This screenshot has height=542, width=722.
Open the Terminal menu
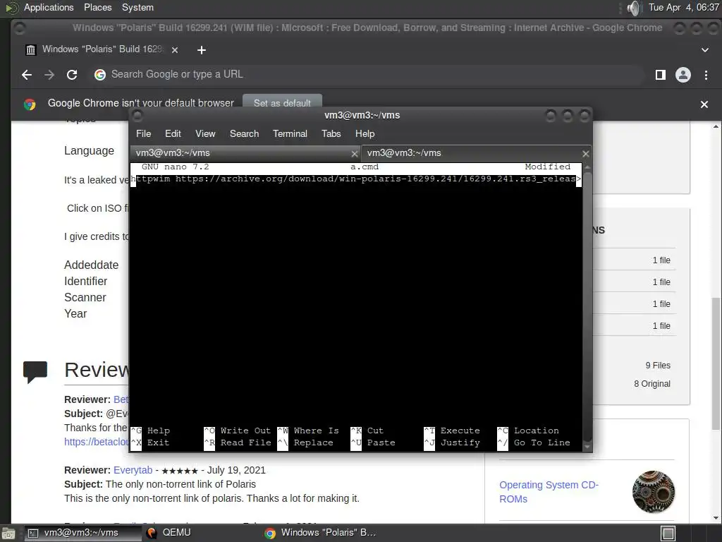point(290,133)
